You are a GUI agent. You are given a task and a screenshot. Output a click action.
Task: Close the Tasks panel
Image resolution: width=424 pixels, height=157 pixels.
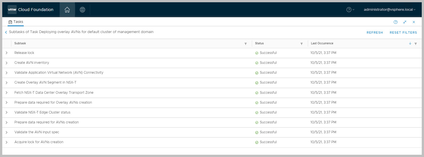414,22
